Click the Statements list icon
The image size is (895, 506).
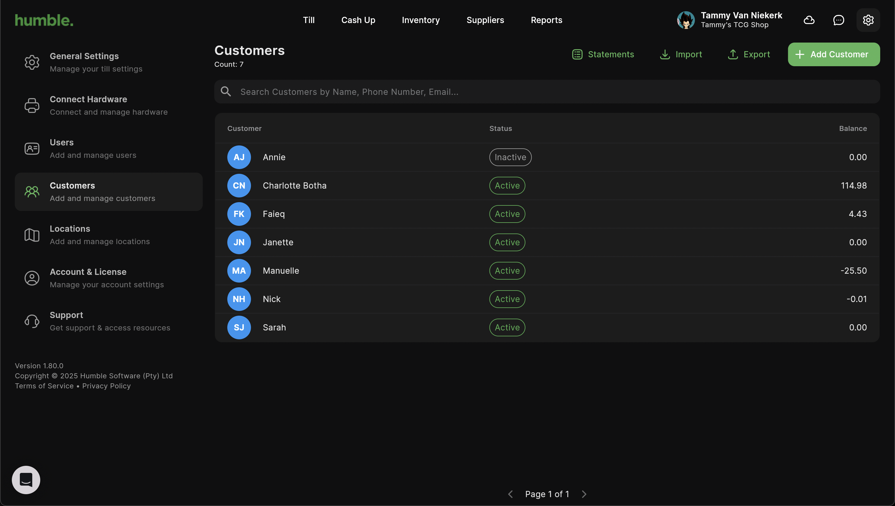coord(577,55)
